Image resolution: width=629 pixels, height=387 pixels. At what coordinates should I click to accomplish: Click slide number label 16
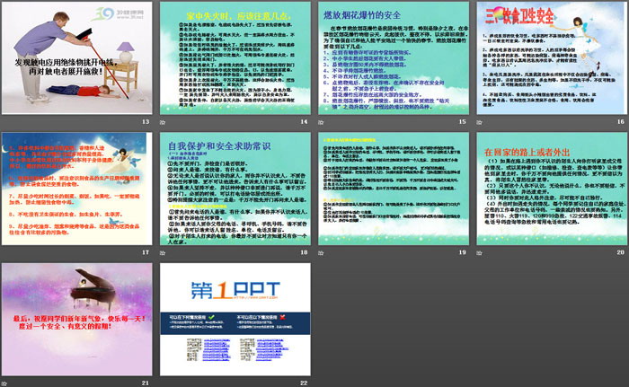(621, 121)
